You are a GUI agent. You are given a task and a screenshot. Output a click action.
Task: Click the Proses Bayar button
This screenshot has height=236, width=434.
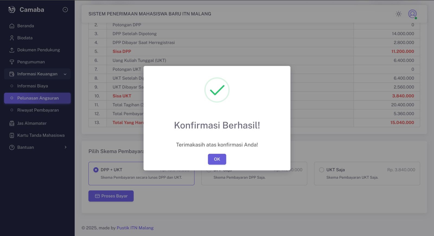[111, 196]
